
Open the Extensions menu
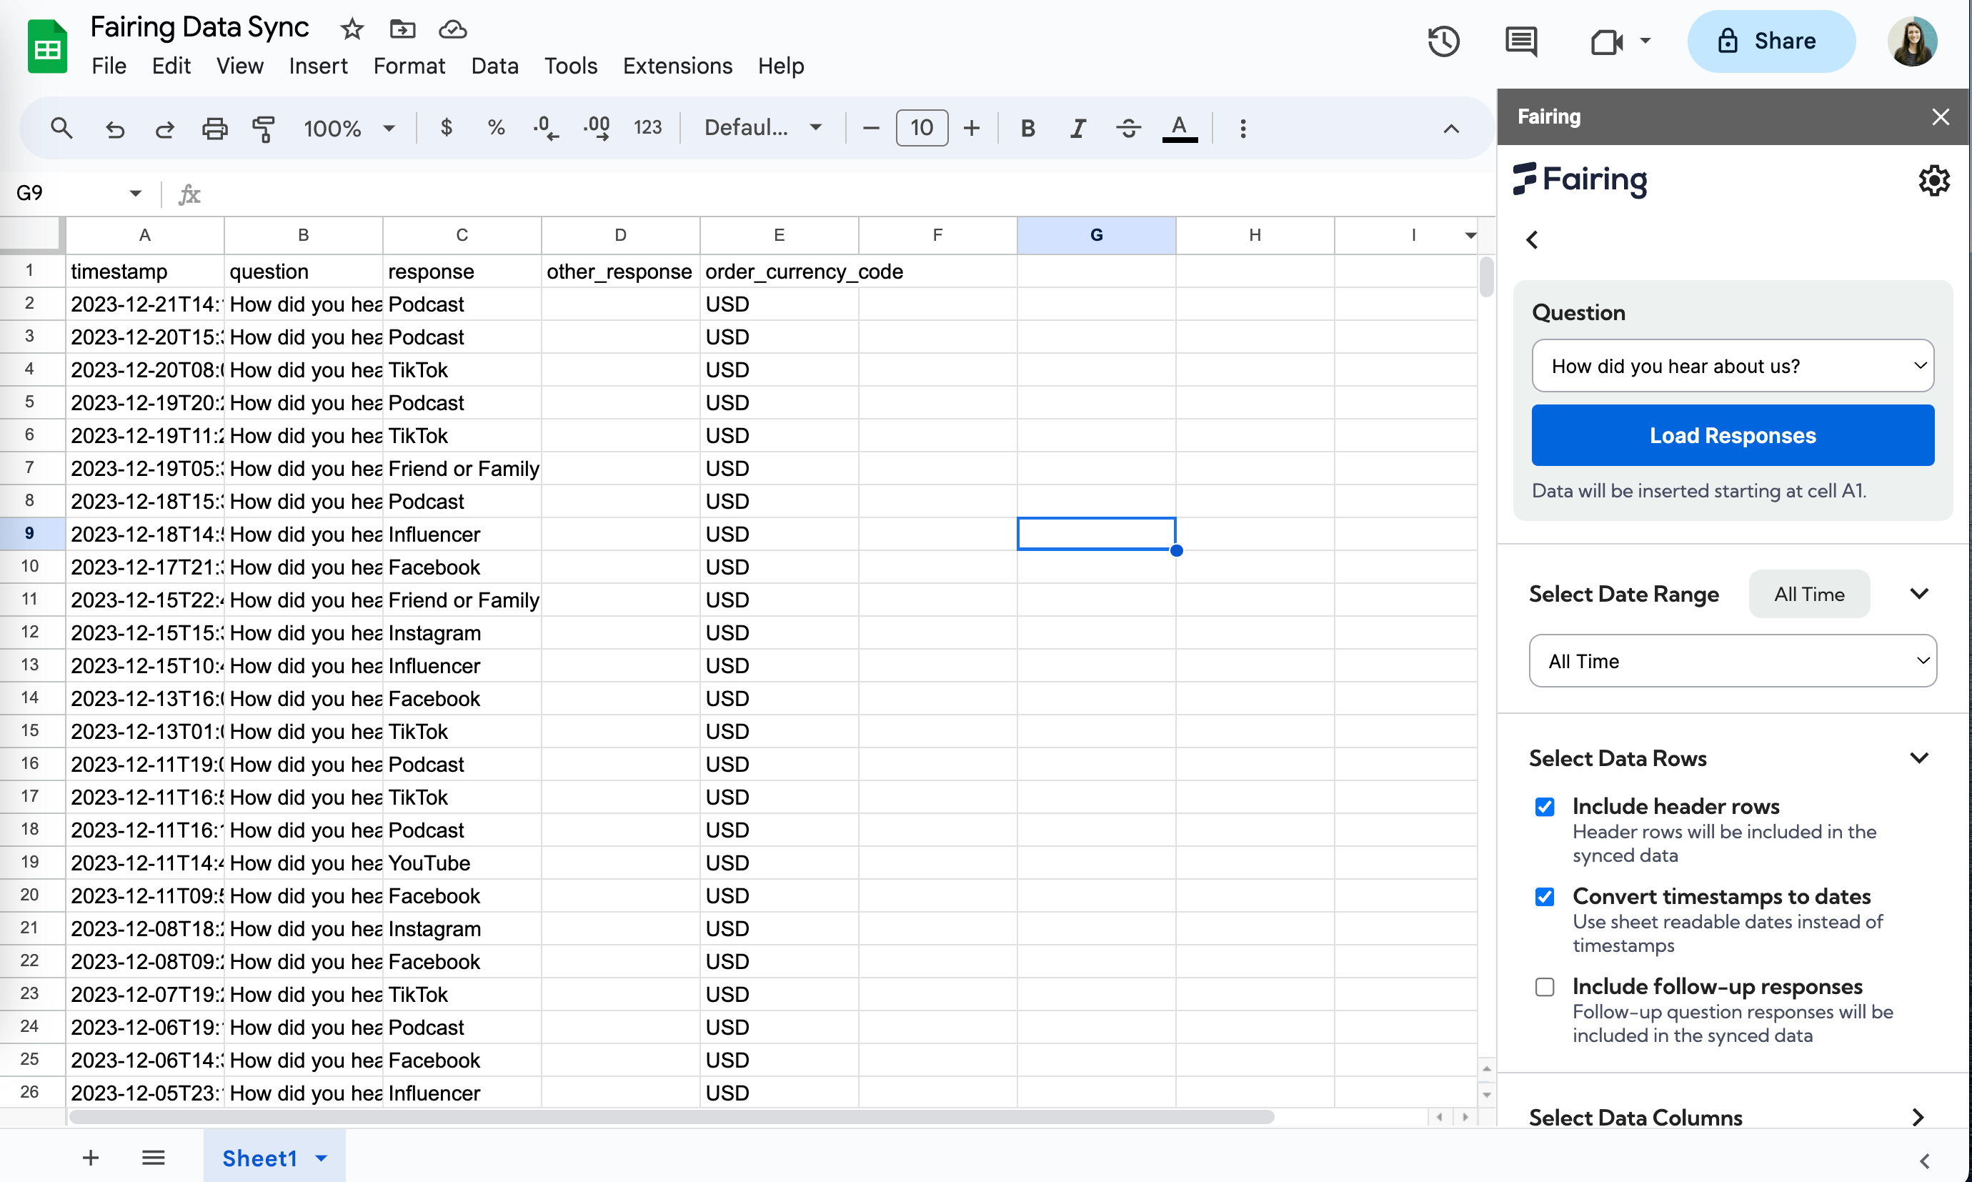[677, 66]
